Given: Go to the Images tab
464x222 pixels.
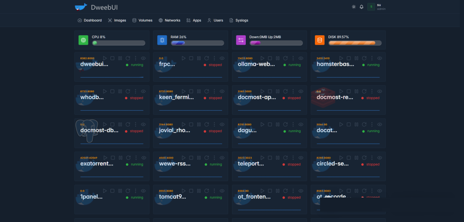Looking at the screenshot, I should pos(117,20).
